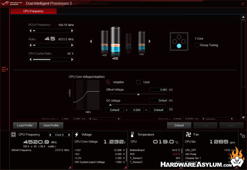247x170 pixels.
Task: Click the 0.000 offset box in the voltage sum
Action: (137, 110)
